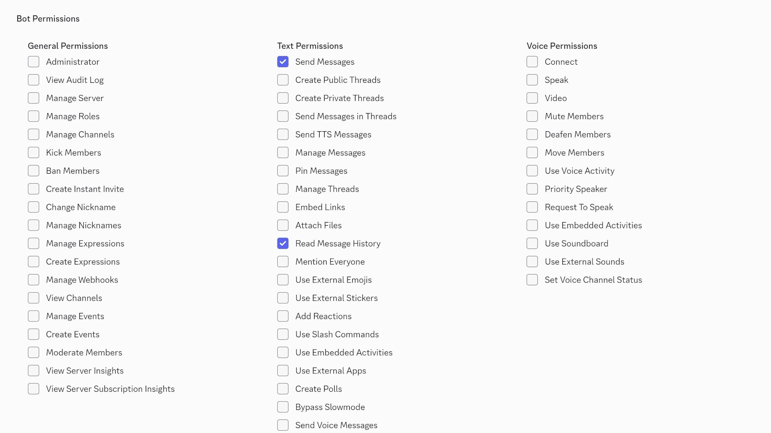Tick the Speak checkbox
The height and width of the screenshot is (433, 771).
pyautogui.click(x=532, y=80)
